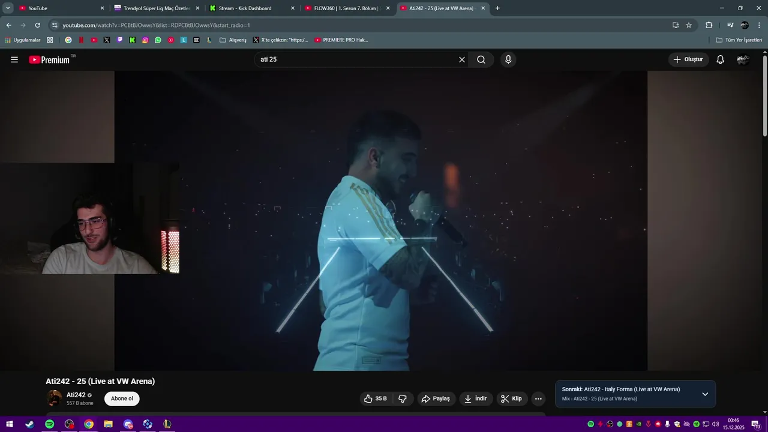This screenshot has height=432, width=768.
Task: Open the X (Twitter) bookmark icon
Action: tap(107, 40)
